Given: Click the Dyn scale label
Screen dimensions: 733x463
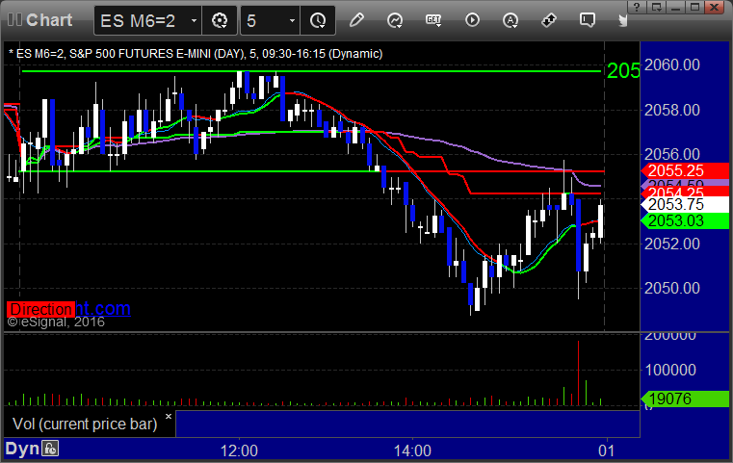Looking at the screenshot, I should click(22, 449).
